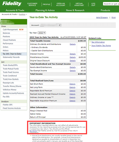Image resolution: width=119 pixels, height=142 pixels.
Task: Open Planning & Advice menu
Action: (45, 10)
